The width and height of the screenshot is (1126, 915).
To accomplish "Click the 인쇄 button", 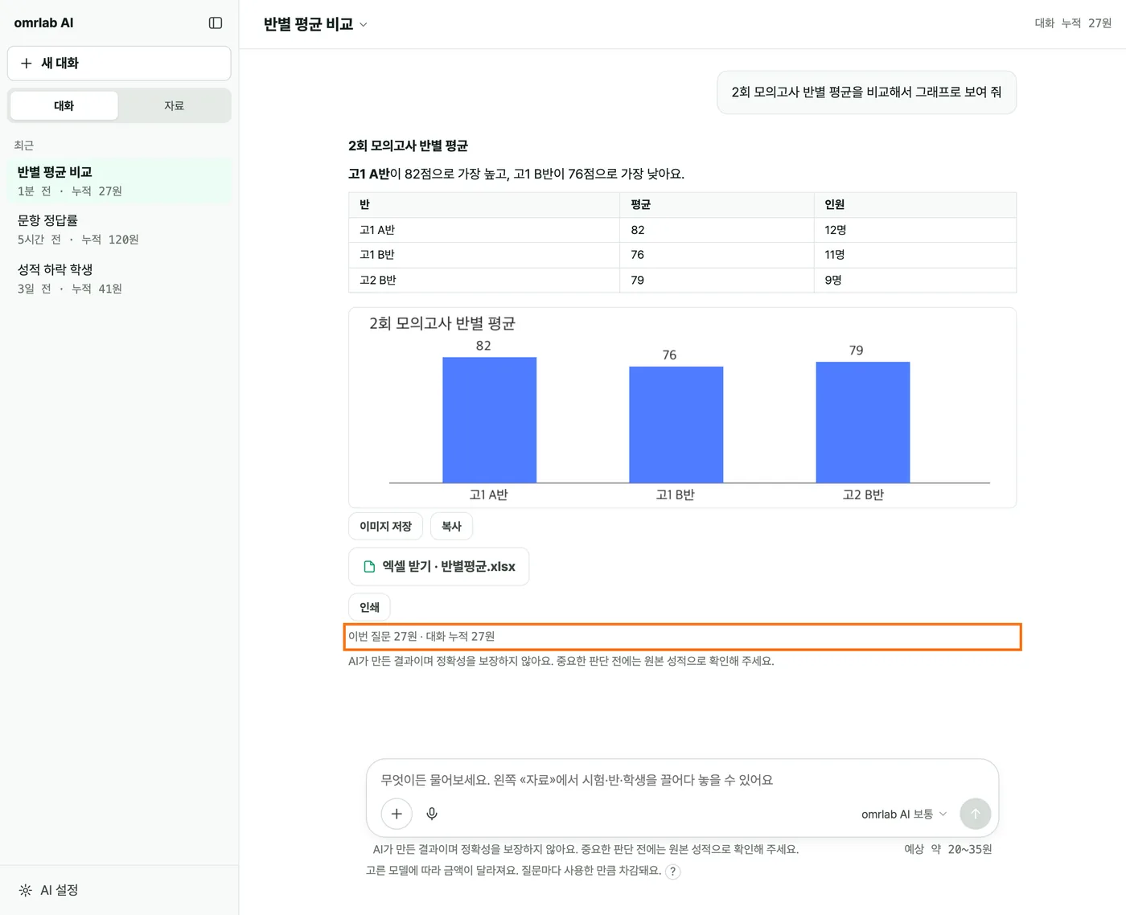I will point(369,607).
